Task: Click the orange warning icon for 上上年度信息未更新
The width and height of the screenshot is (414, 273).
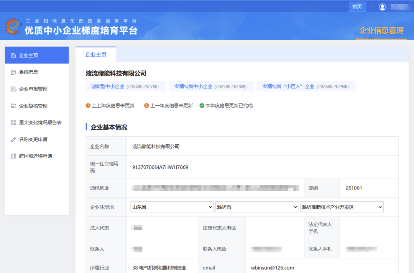Action: tap(88, 106)
